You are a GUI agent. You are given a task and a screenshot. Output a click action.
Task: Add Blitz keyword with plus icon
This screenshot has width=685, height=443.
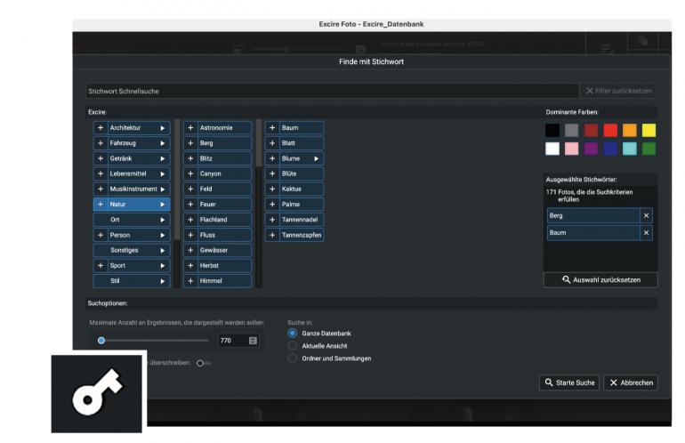click(190, 158)
